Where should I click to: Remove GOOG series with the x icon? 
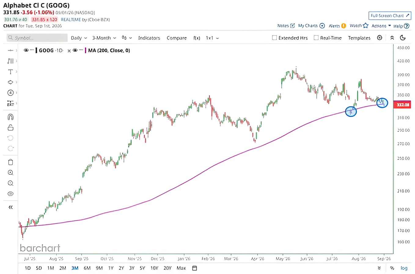69,51
